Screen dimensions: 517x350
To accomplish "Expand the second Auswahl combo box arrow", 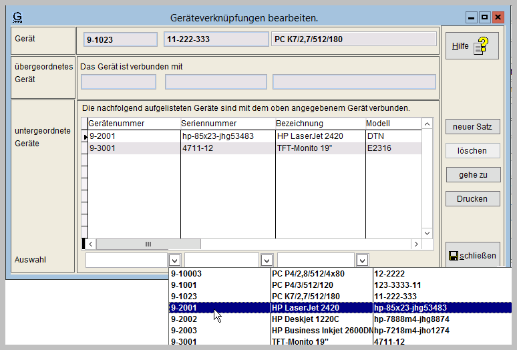I will (x=267, y=260).
